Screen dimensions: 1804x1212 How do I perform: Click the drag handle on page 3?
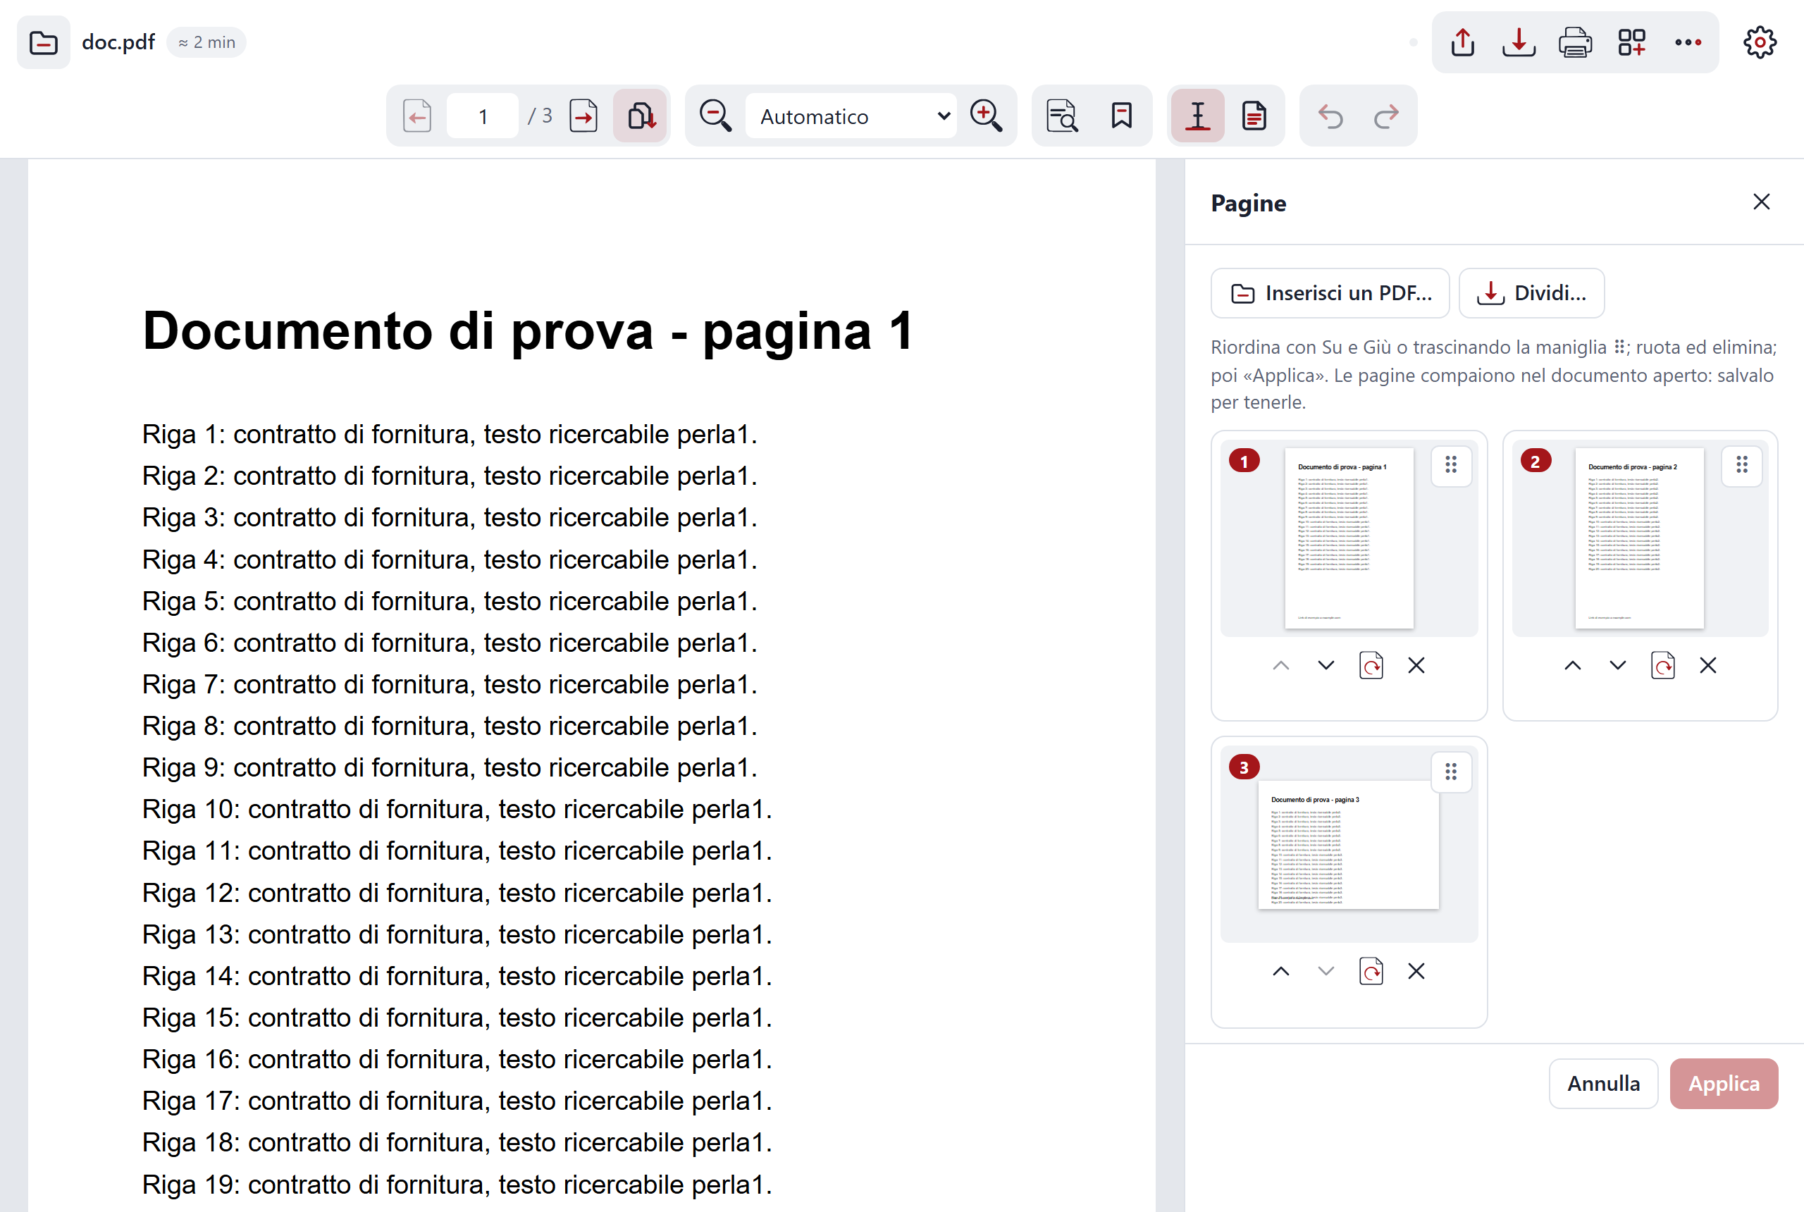(x=1451, y=772)
